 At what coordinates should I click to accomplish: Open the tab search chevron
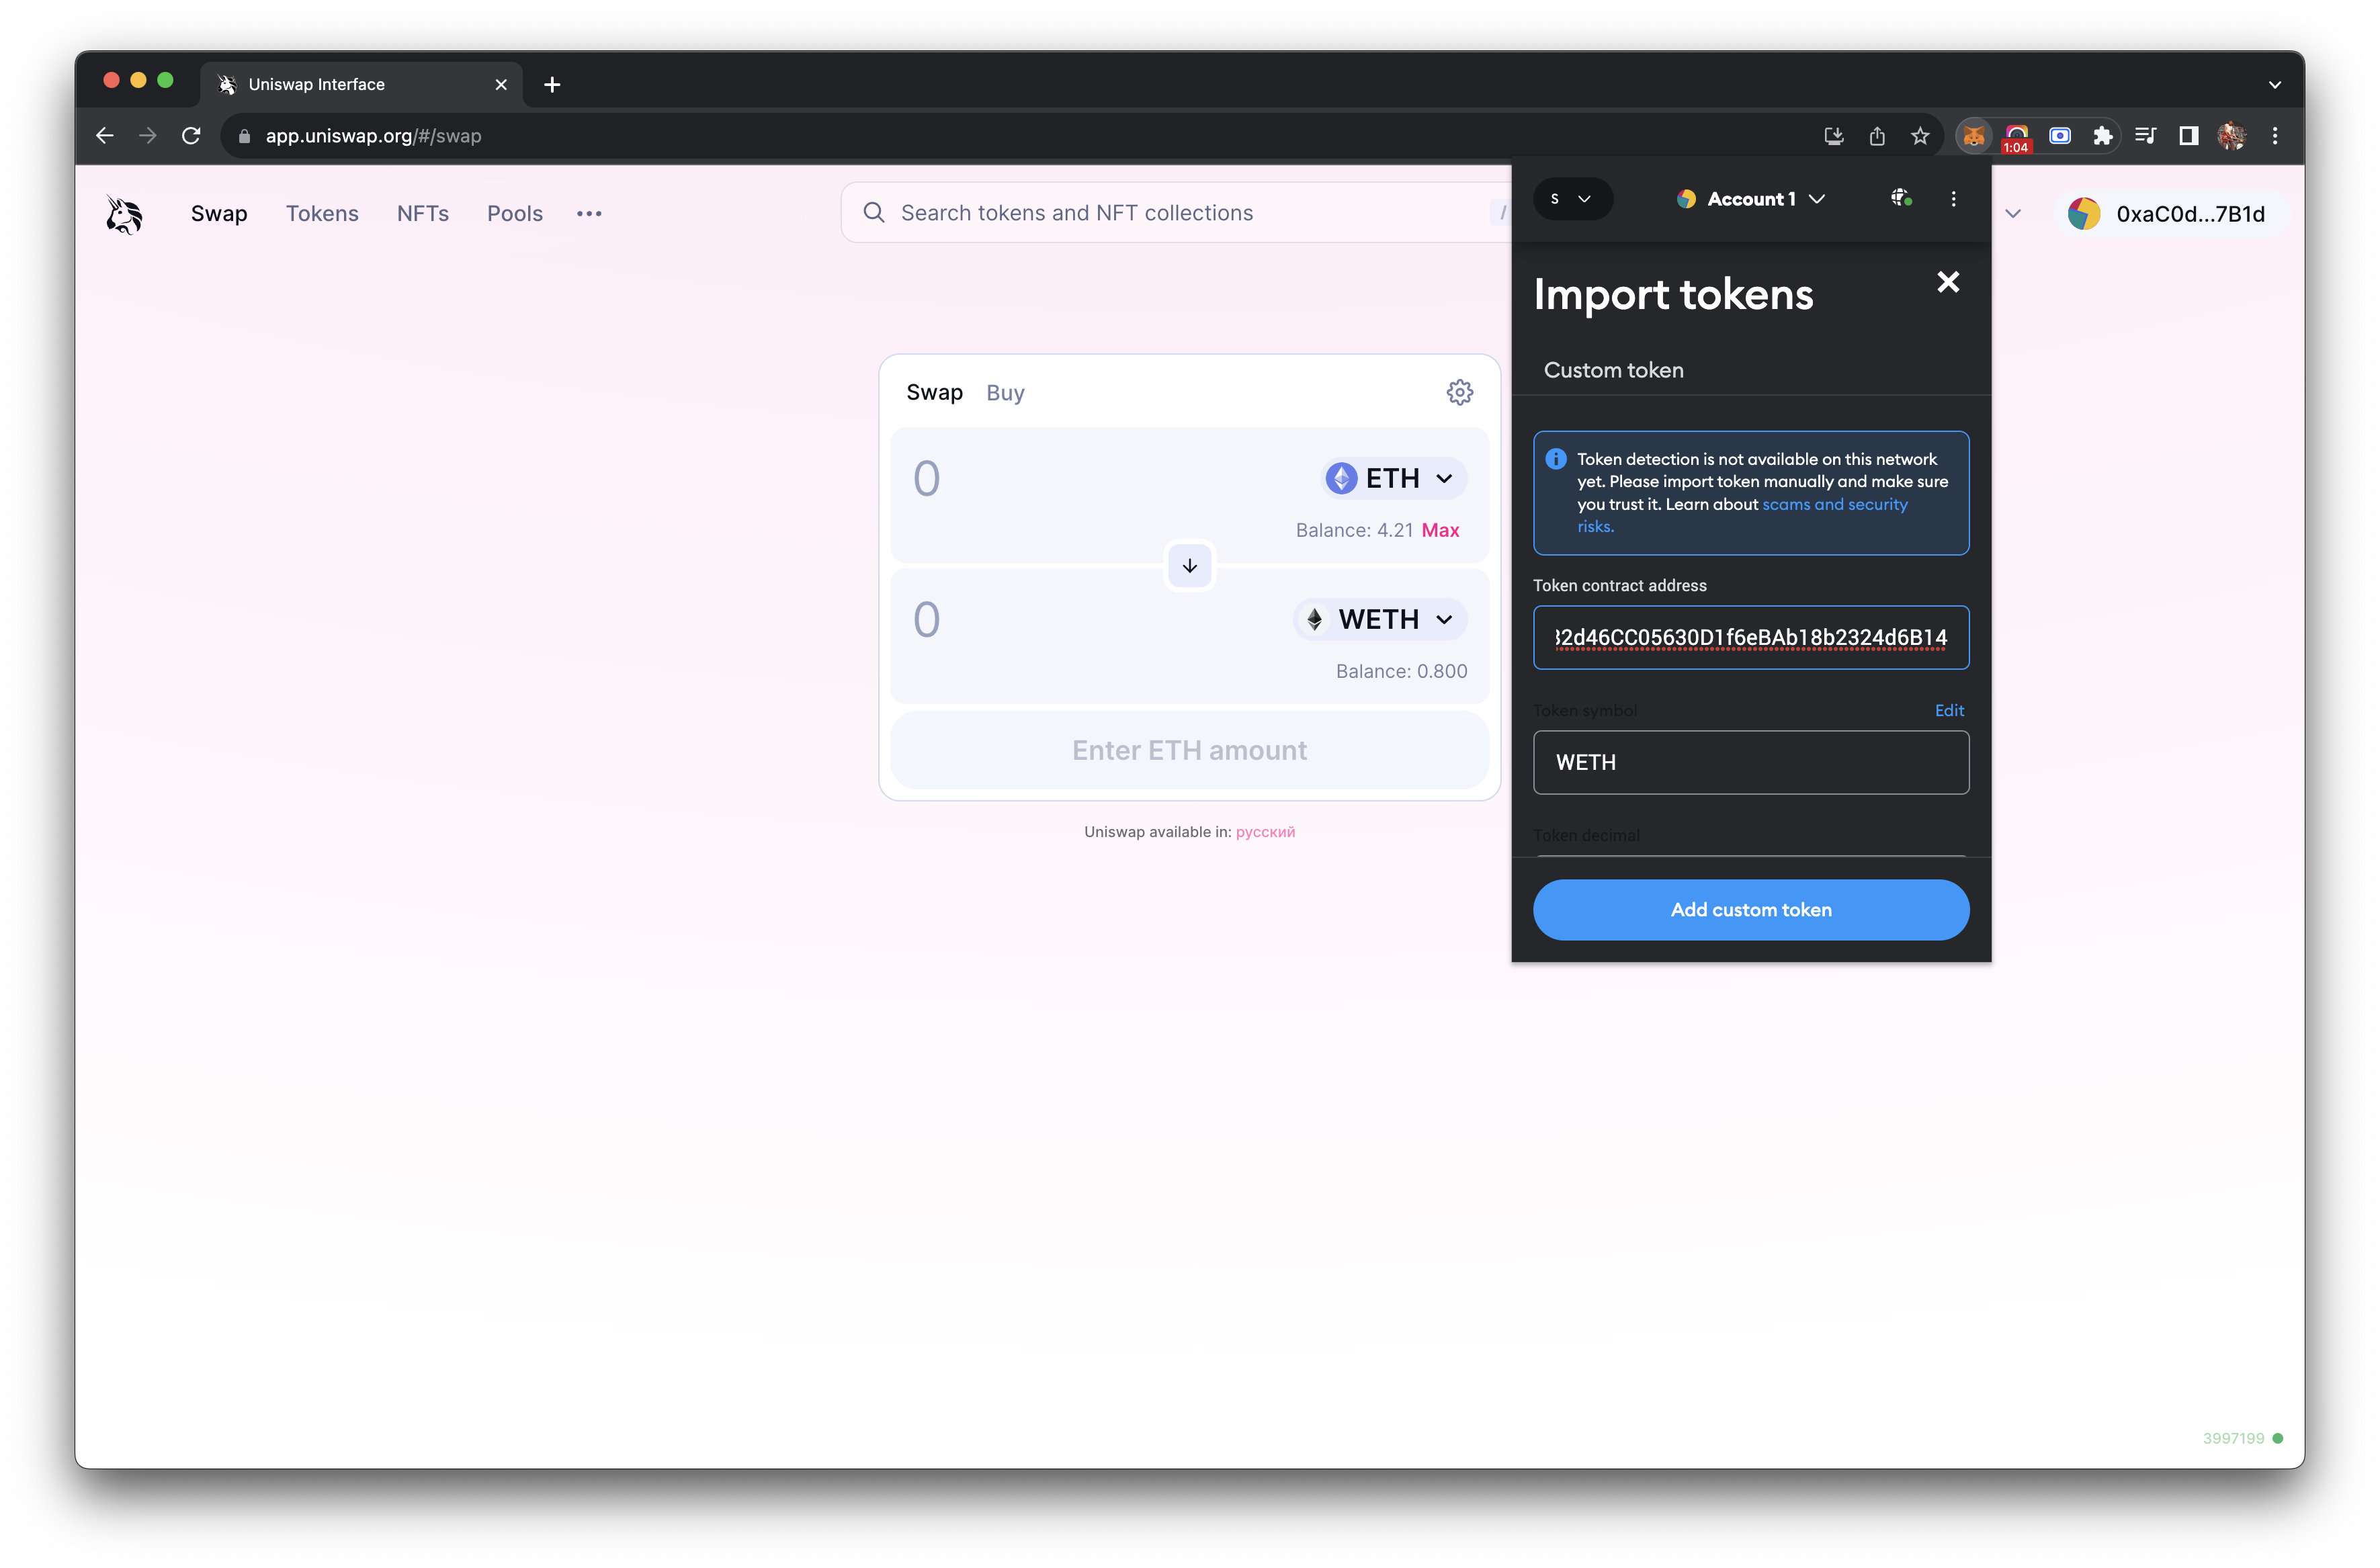2274,85
